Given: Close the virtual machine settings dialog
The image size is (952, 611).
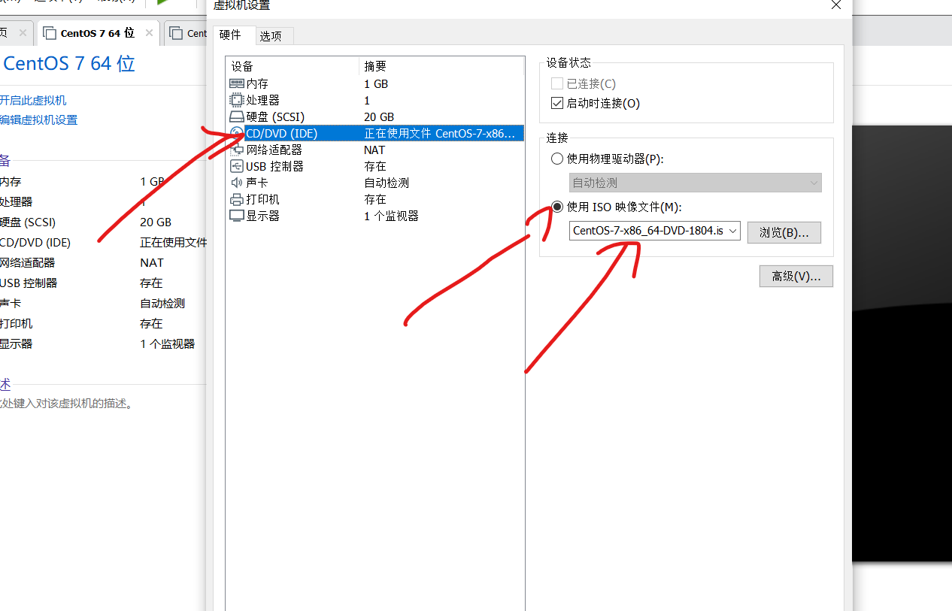Looking at the screenshot, I should tap(836, 5).
